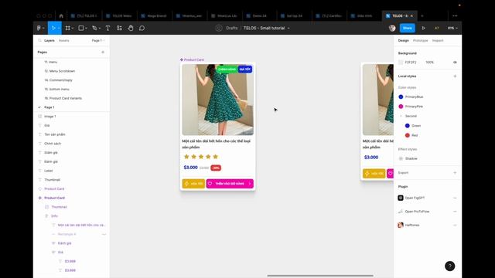Click the horizontal canvas scrollbar
Screen dimensions: 495x278
pyautogui.click(x=320, y=276)
